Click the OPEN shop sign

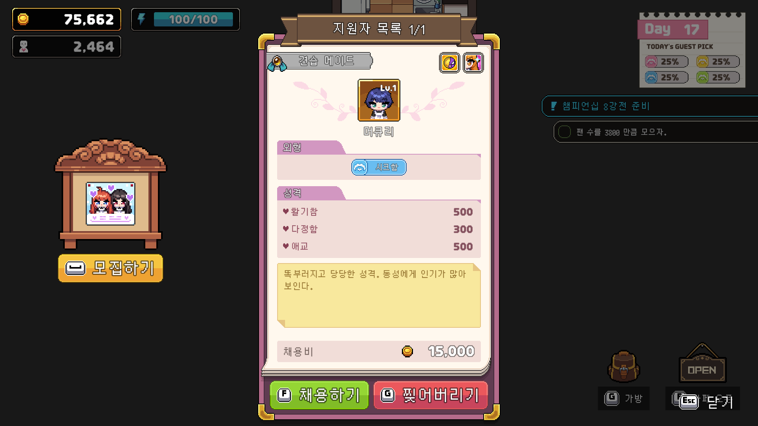(702, 365)
